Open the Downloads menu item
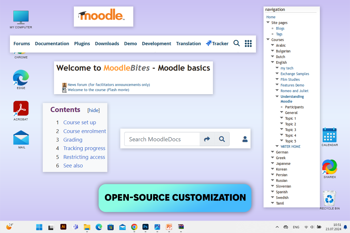The width and height of the screenshot is (350, 233). 107,43
